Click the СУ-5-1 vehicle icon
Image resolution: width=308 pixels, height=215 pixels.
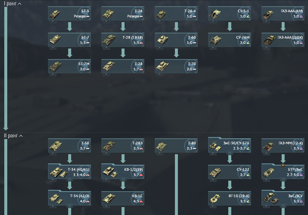(x=215, y=14)
